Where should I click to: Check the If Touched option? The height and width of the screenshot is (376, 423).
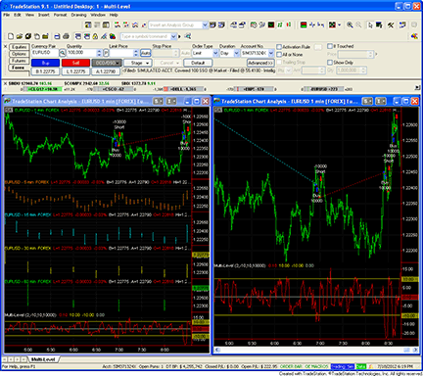point(330,46)
